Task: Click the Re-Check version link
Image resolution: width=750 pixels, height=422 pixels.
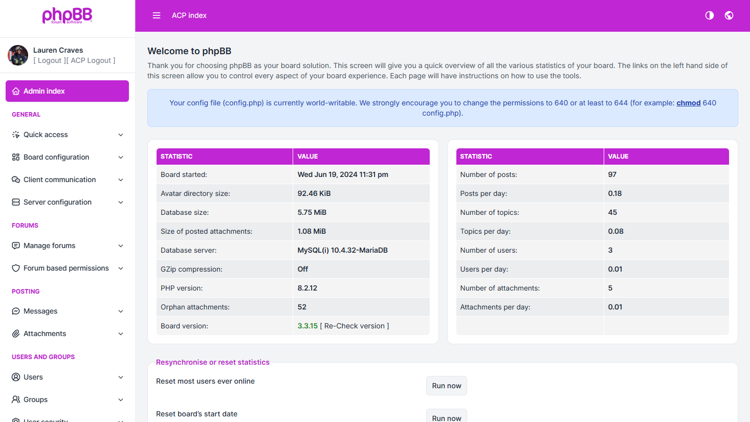Action: (354, 326)
